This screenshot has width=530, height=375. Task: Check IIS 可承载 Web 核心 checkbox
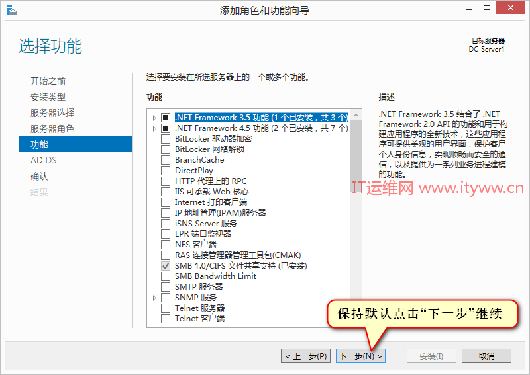(x=166, y=192)
